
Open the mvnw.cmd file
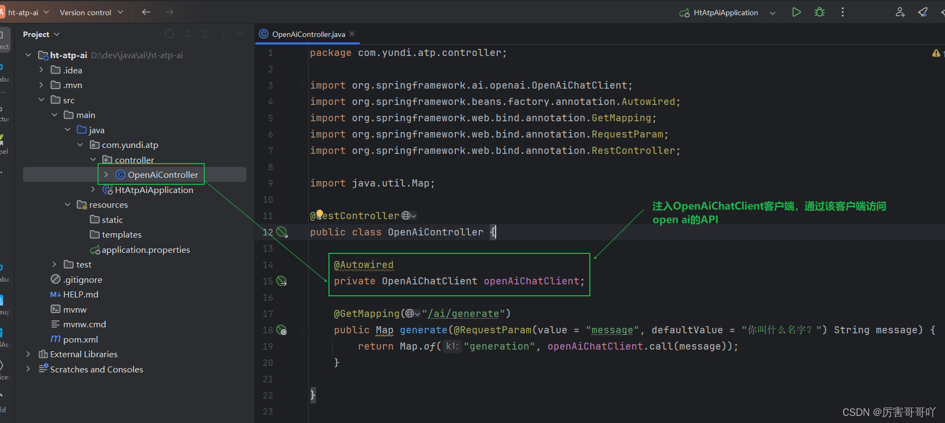[84, 324]
